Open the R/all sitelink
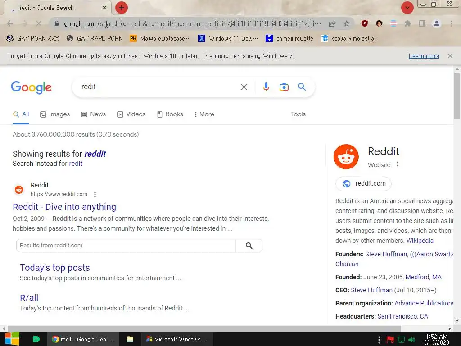The height and width of the screenshot is (346, 461). point(29,298)
